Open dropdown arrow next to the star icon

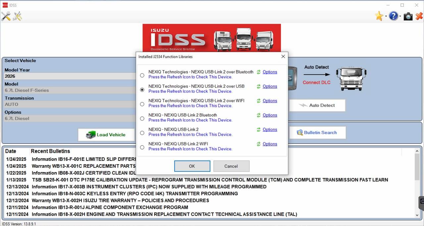click(386, 17)
